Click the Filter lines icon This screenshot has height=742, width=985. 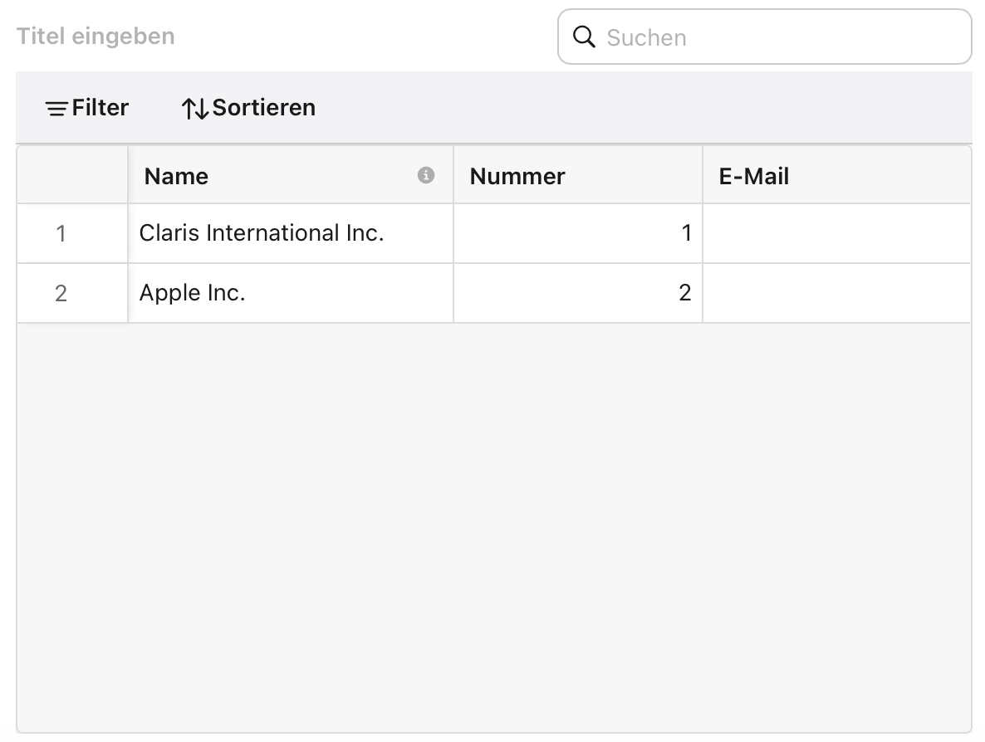click(56, 109)
